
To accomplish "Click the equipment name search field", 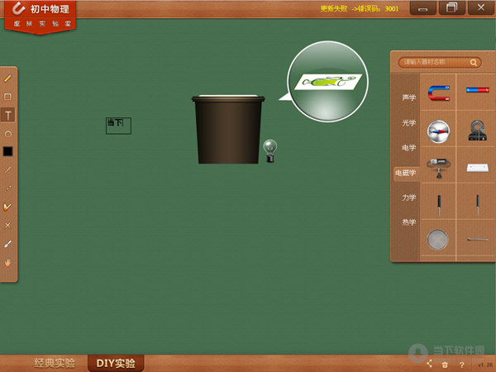I will tap(434, 62).
